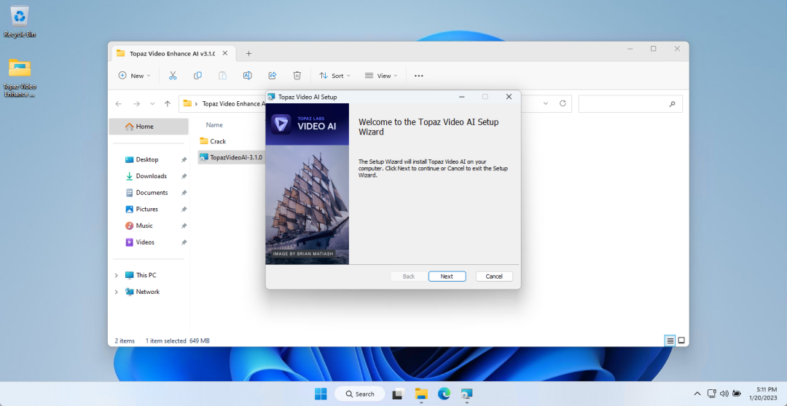Open Downloads in the navigation pane
Viewport: 787px width, 406px height.
(x=151, y=176)
